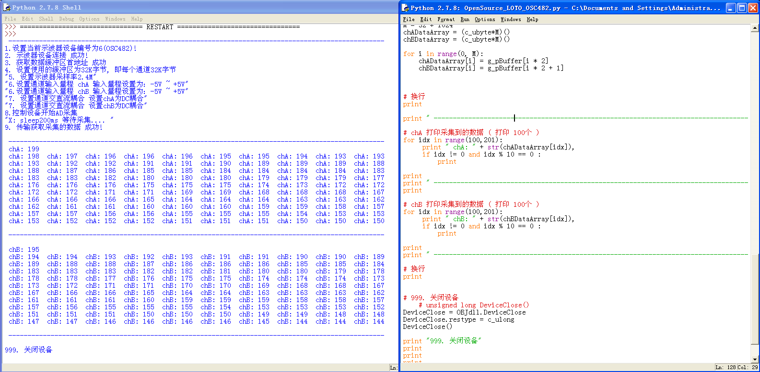Click '# unsigned long DeviceClose()' comment
The height and width of the screenshot is (372, 760).
[x=474, y=305]
